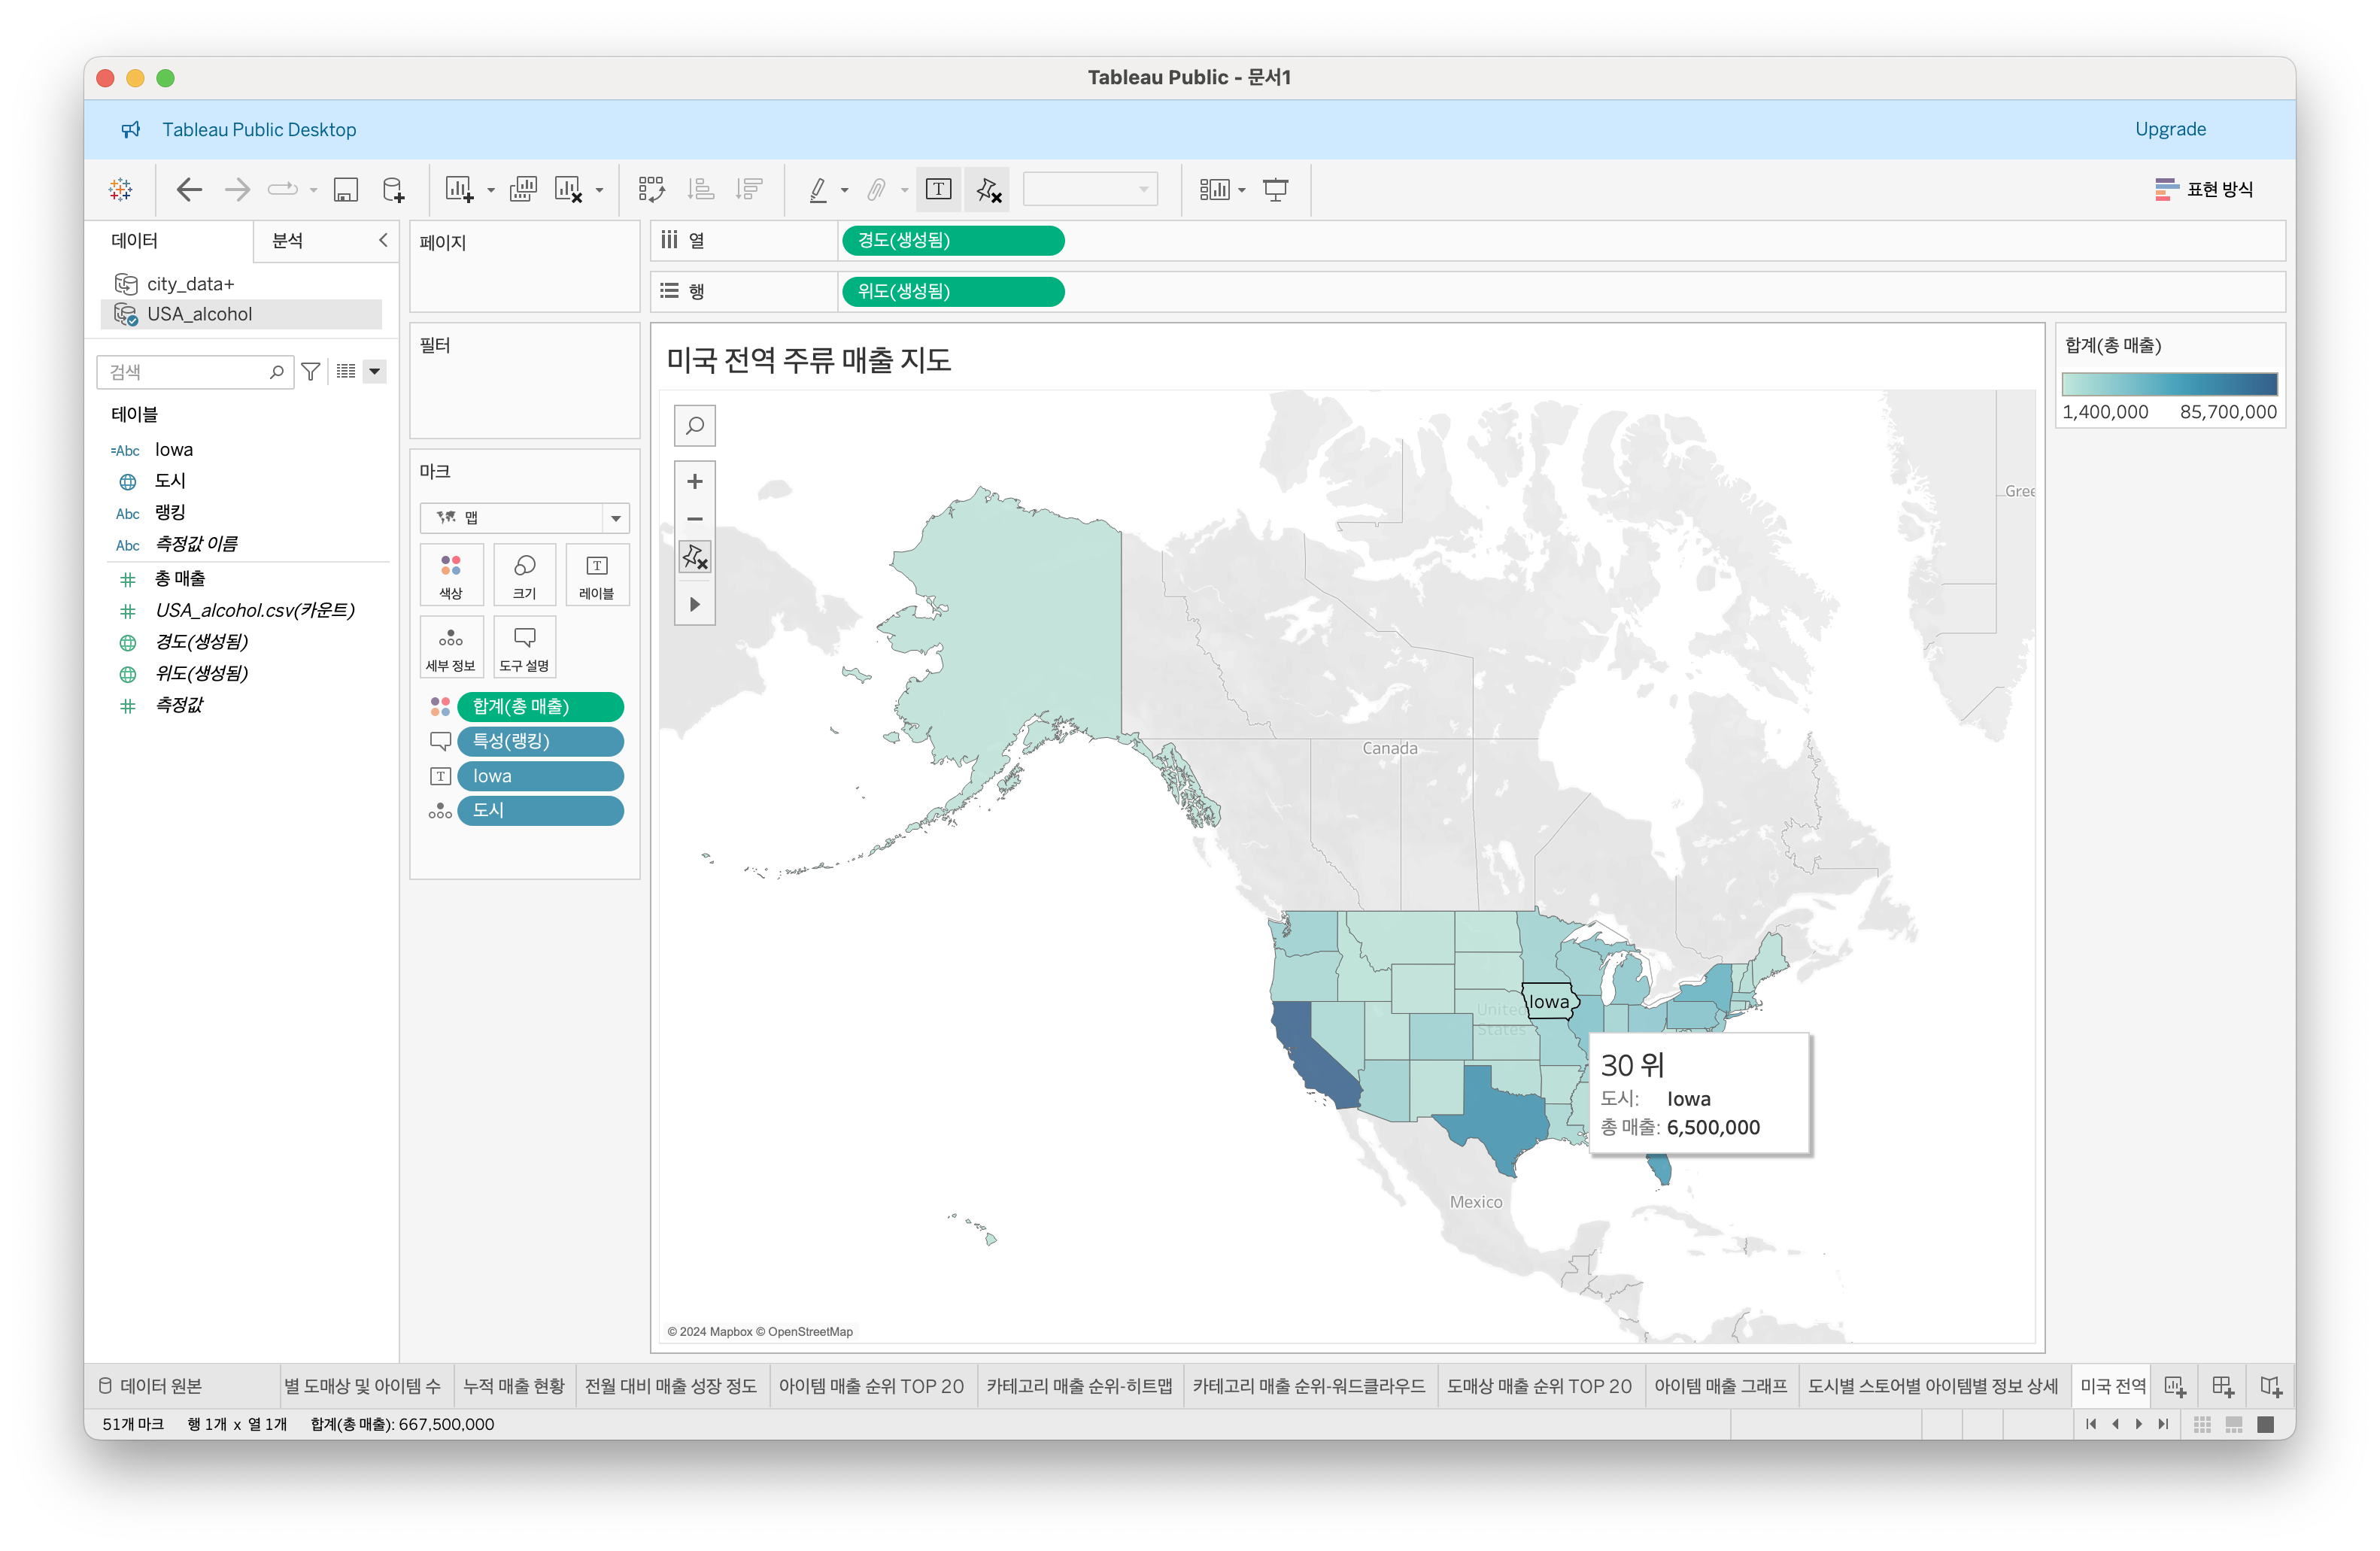Screen dimensions: 2380x1551
Task: Toggle the Show mark labels button
Action: coord(938,190)
